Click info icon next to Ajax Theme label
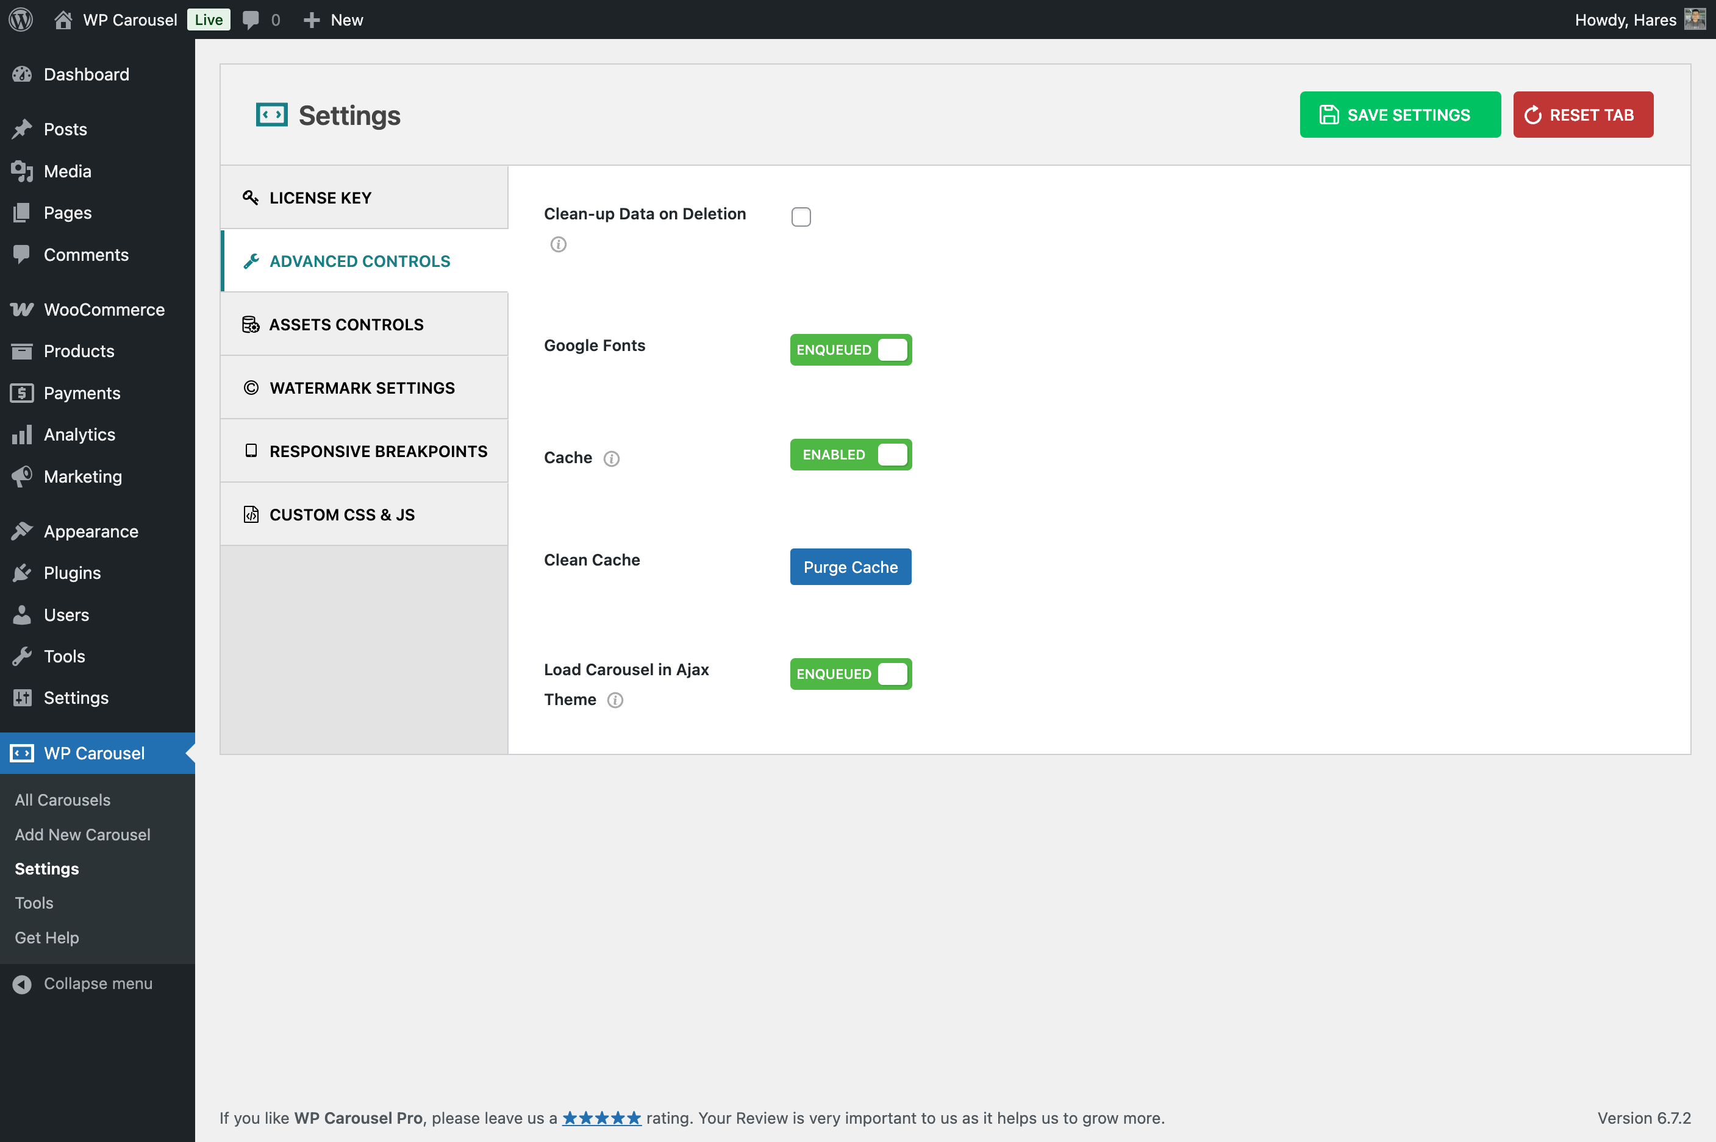Viewport: 1716px width, 1142px height. (615, 700)
